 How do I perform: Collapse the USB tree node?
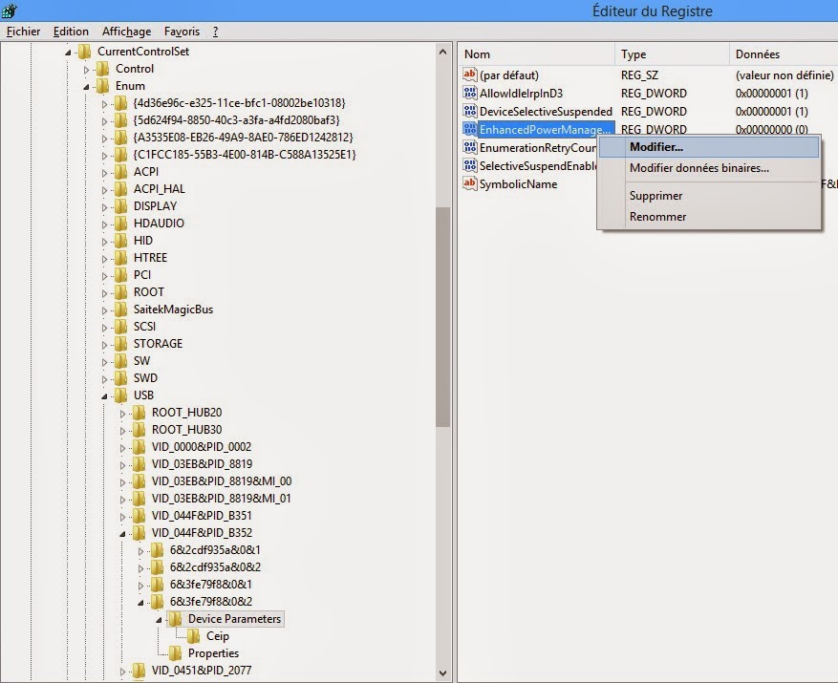[104, 396]
